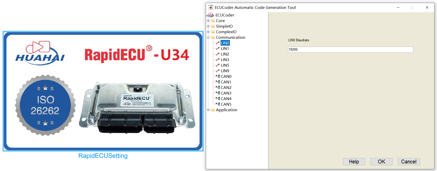The height and width of the screenshot is (171, 437).
Task: Collapse the Communication tree node
Action: coord(208,37)
